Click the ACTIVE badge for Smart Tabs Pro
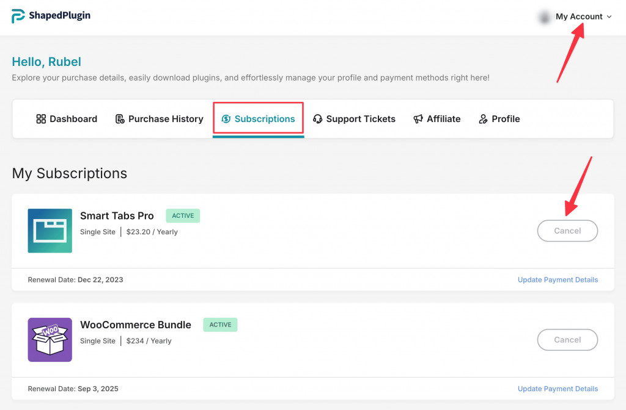 click(x=183, y=215)
